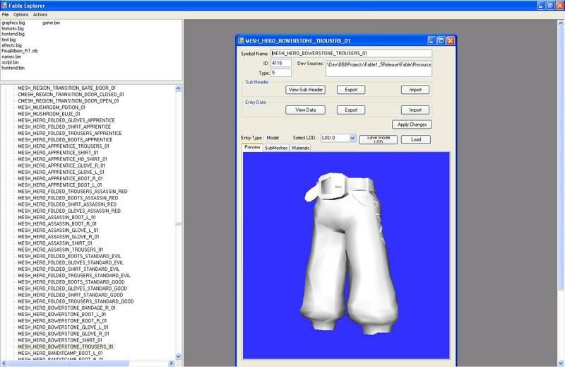
Task: Click the tree list scroll-down arrow
Action: (178, 356)
